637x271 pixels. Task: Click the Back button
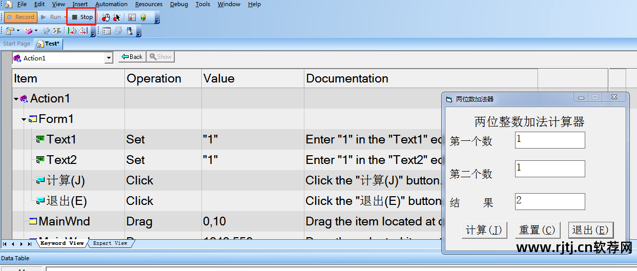[x=132, y=57]
